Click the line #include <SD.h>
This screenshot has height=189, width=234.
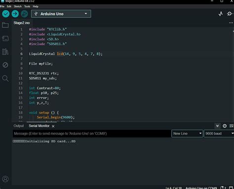[x=44, y=39]
